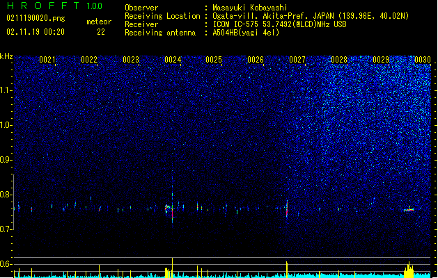Click the 0027 time marker
Image resolution: width=438 pixels, height=278 pixels.
coord(297,60)
